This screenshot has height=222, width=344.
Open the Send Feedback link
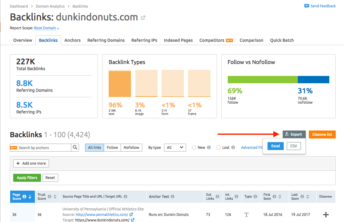(323, 6)
